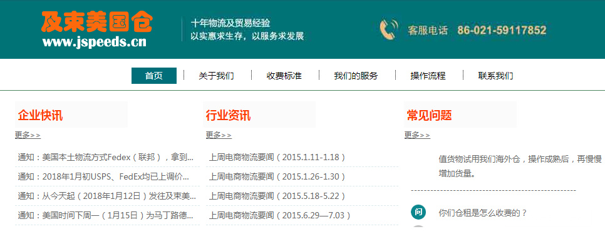Open the 关于我们 menu item

click(216, 76)
